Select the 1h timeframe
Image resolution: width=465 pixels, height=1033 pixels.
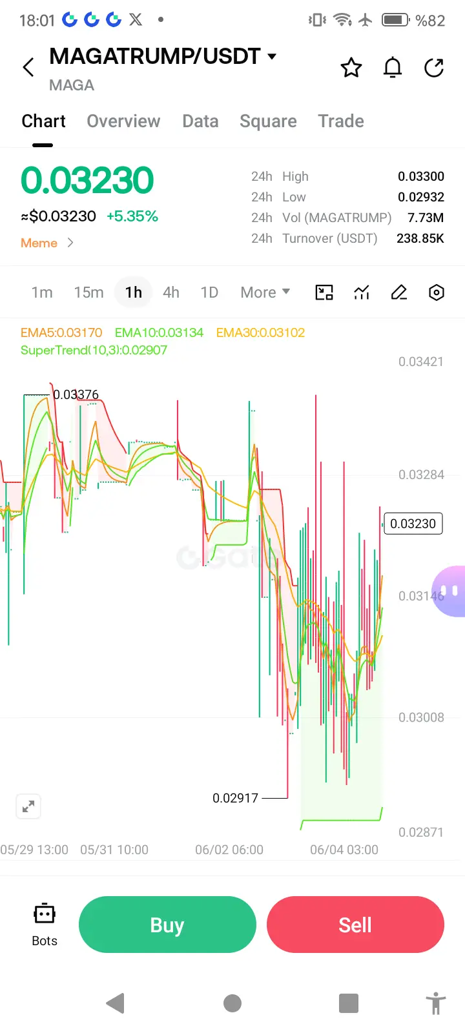(134, 292)
